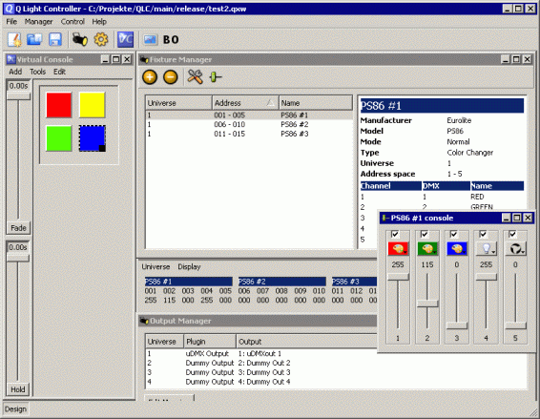Open Fixture Manager spotlight icon in main toolbar
Screen dimensions: 540x419
pyautogui.click(x=80, y=40)
